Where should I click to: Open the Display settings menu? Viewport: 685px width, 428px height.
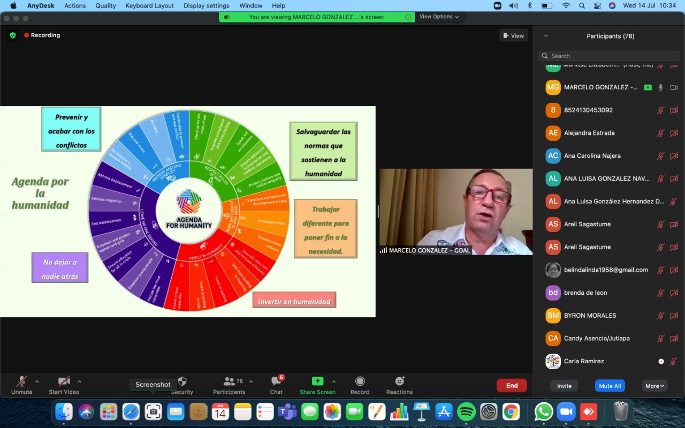point(206,5)
